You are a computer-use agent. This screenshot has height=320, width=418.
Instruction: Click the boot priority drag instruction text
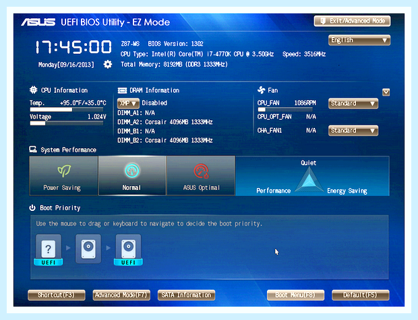tap(149, 224)
